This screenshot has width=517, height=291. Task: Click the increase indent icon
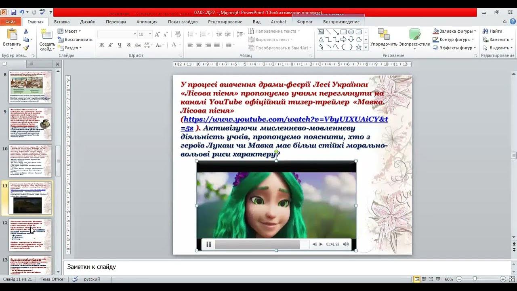[229, 34]
